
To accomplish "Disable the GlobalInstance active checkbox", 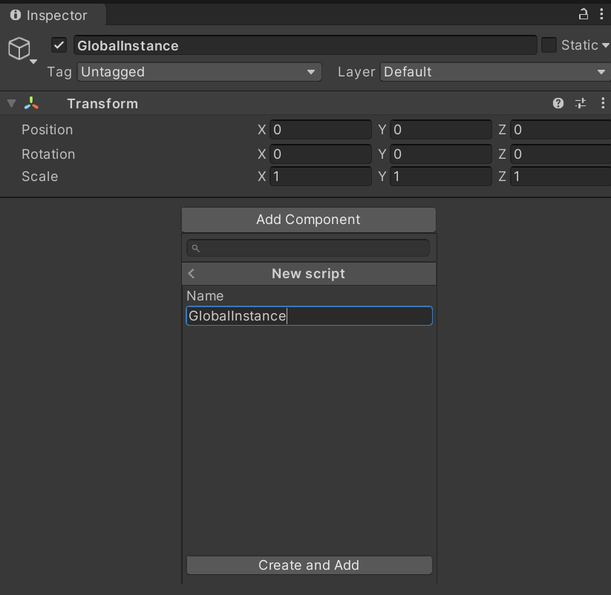I will [59, 45].
